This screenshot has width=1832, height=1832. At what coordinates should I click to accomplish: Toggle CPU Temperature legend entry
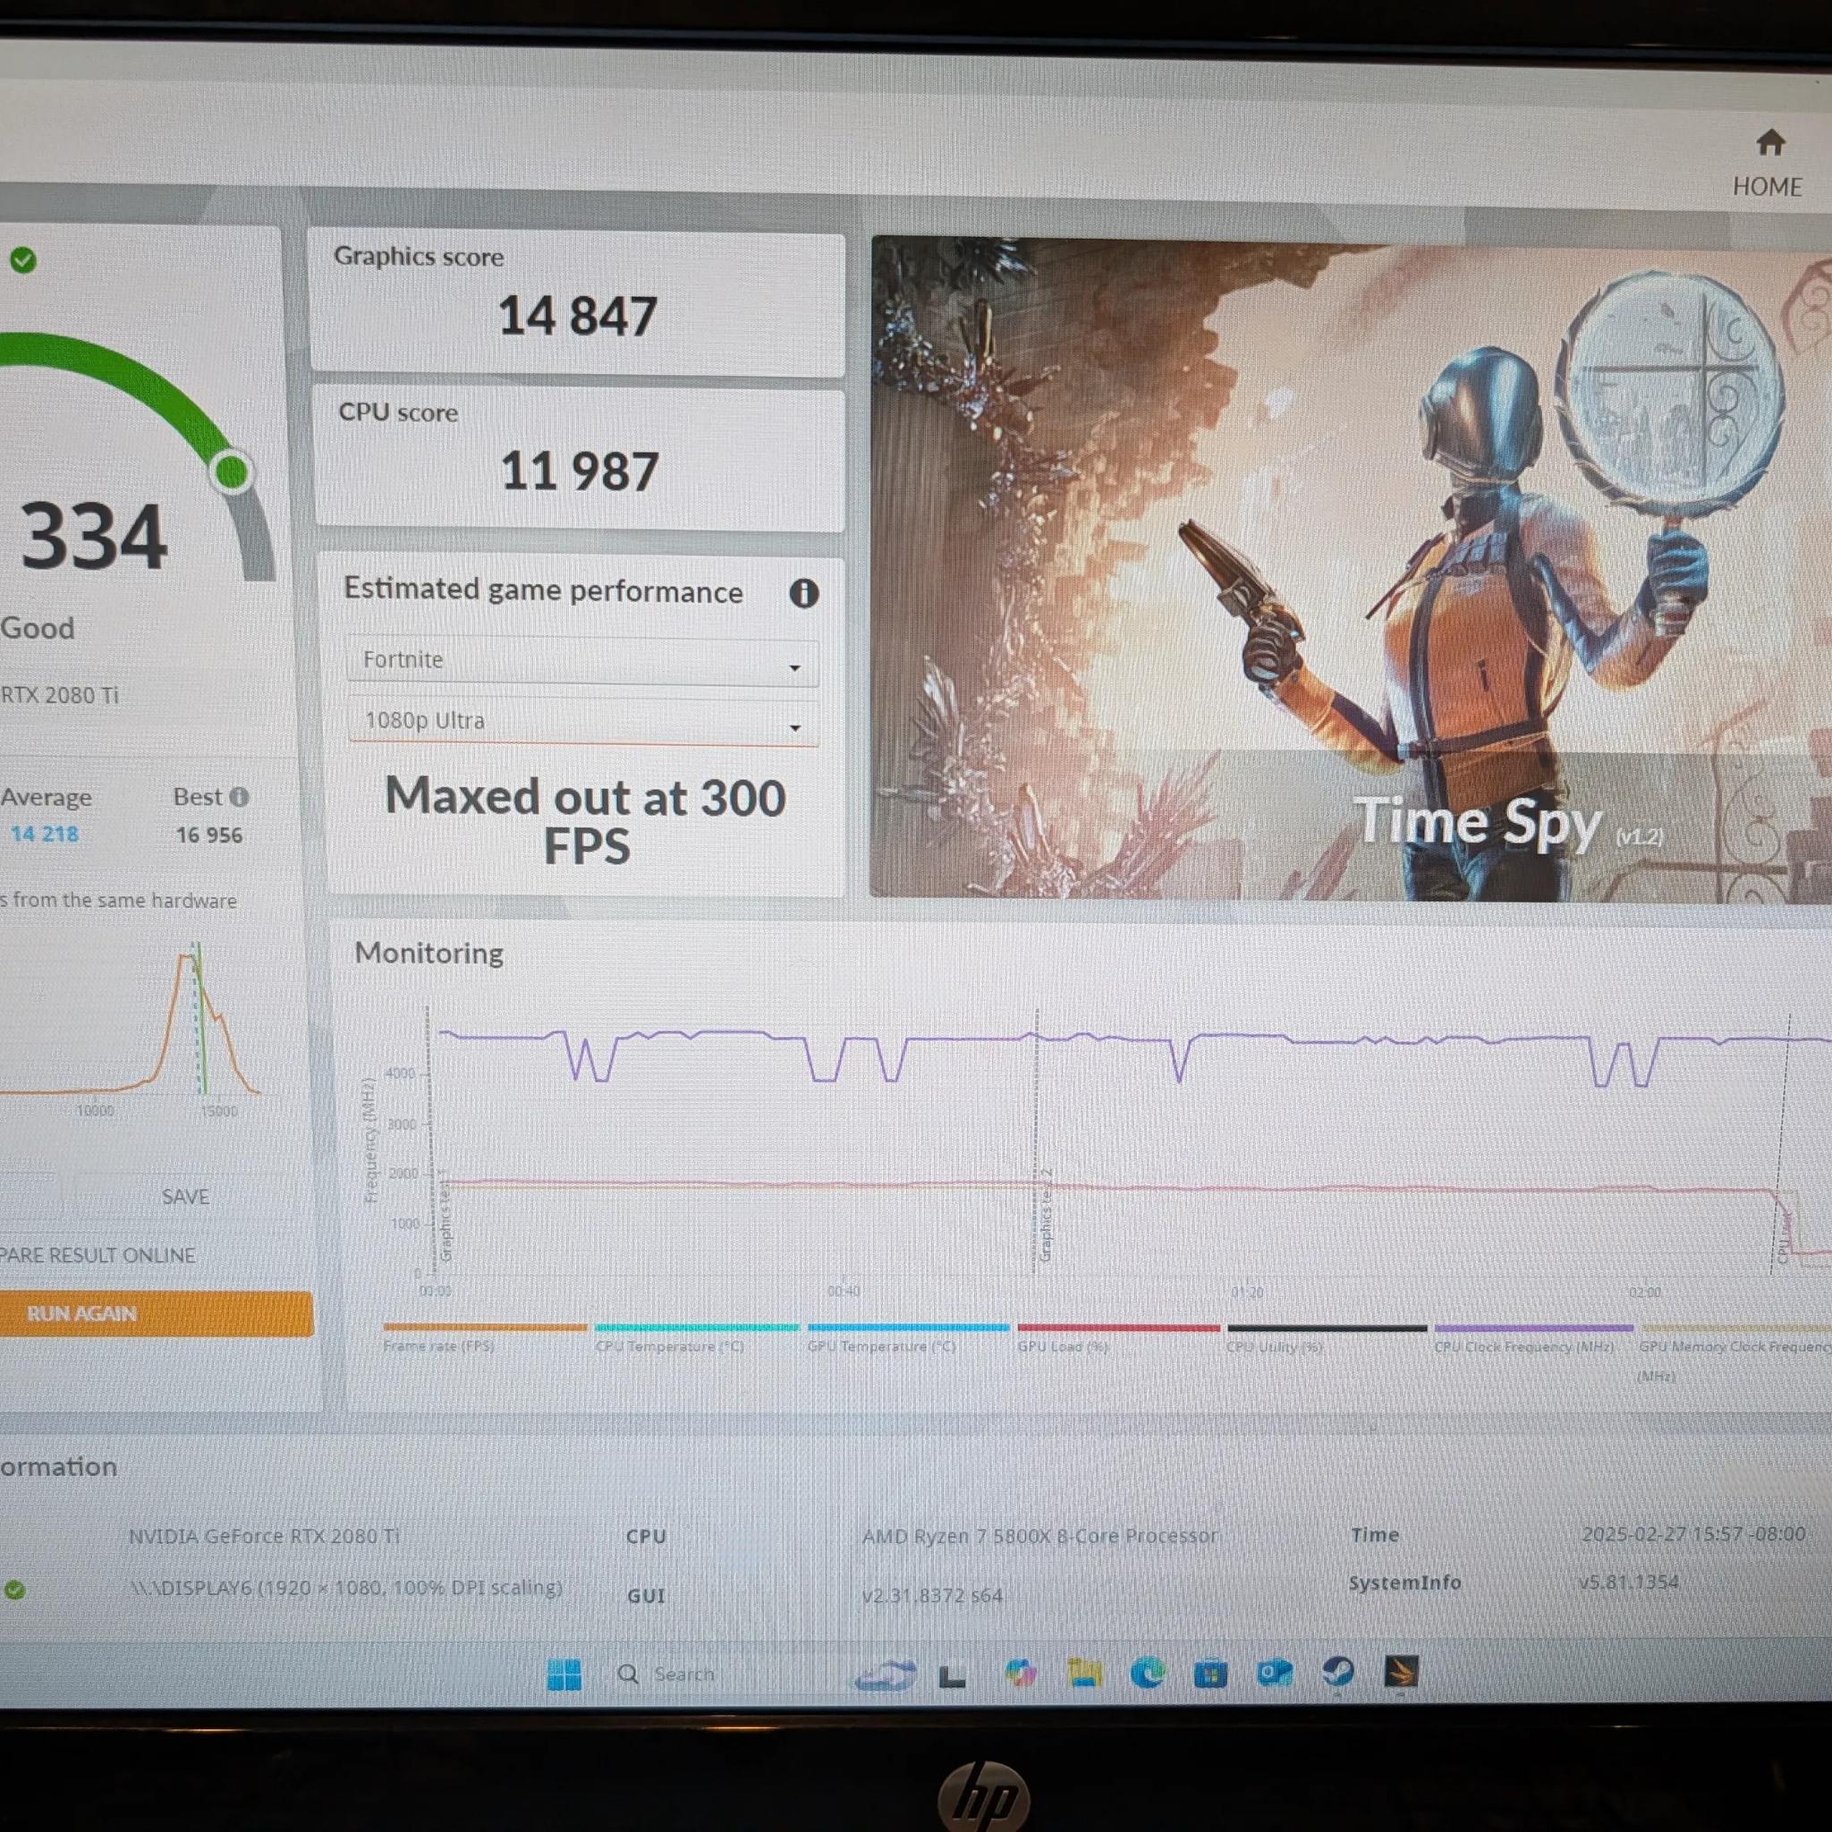(x=696, y=1339)
